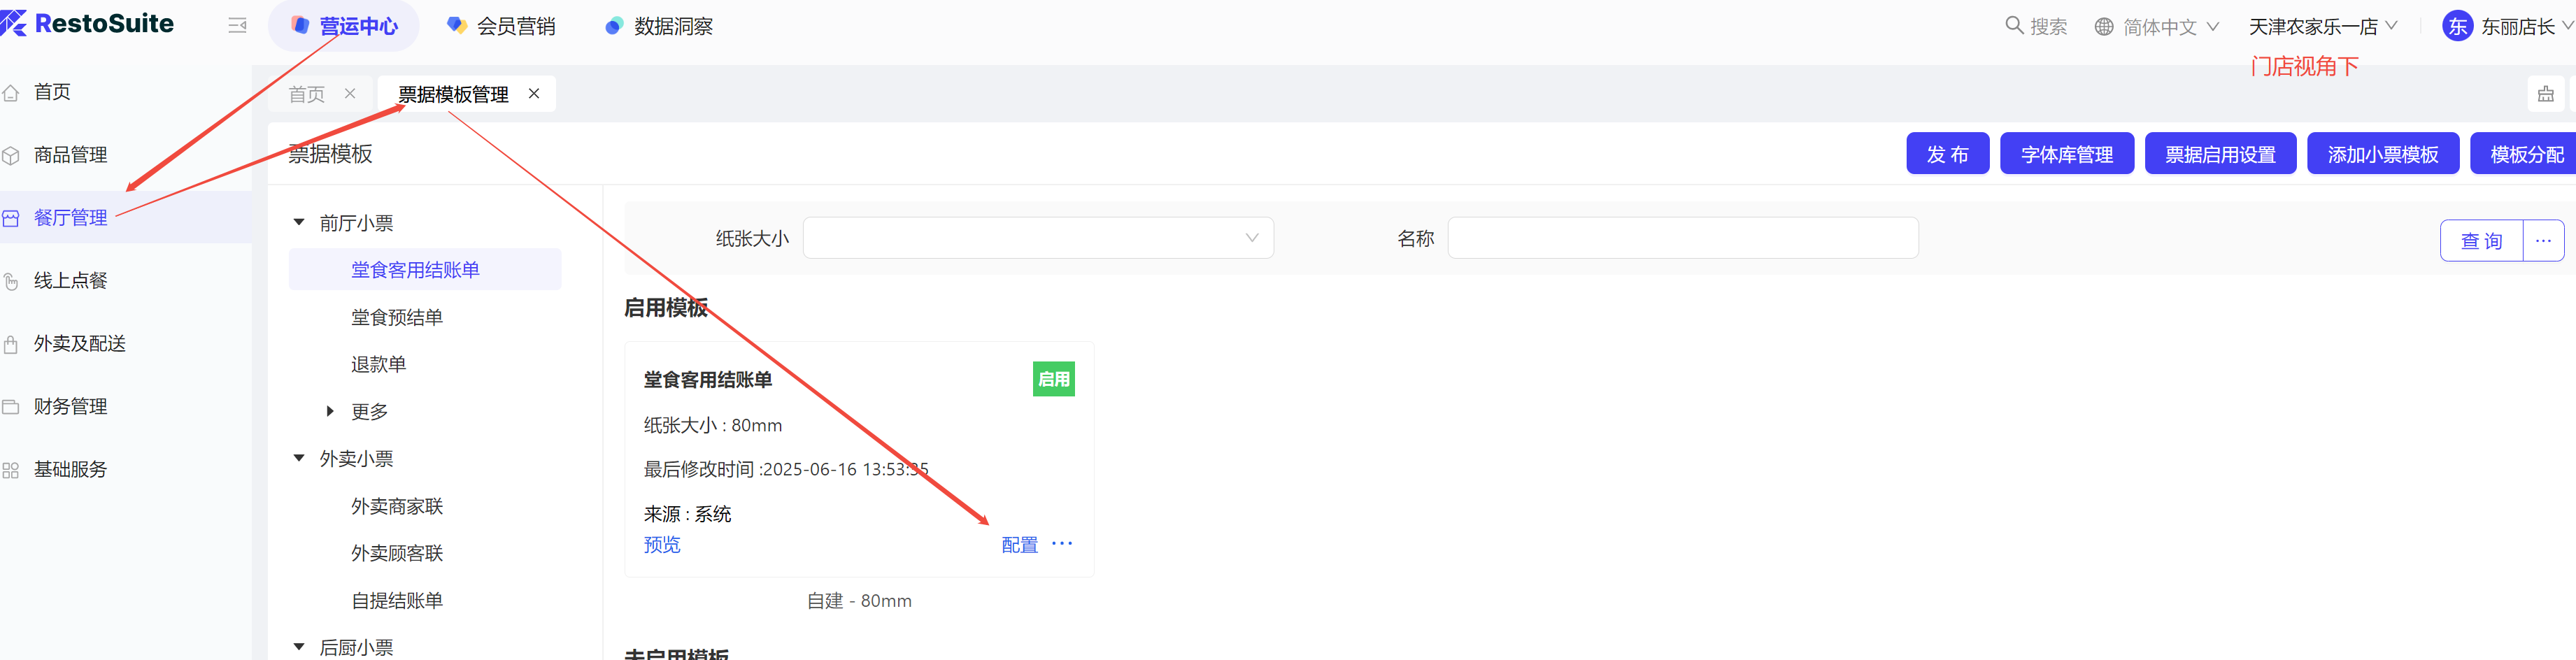Collapse the 外卖小票 tree node
Screen dimensions: 2576x660
(x=299, y=458)
